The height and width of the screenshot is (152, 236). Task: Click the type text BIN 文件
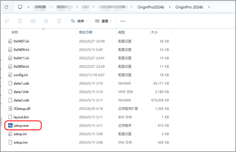[x=125, y=117]
